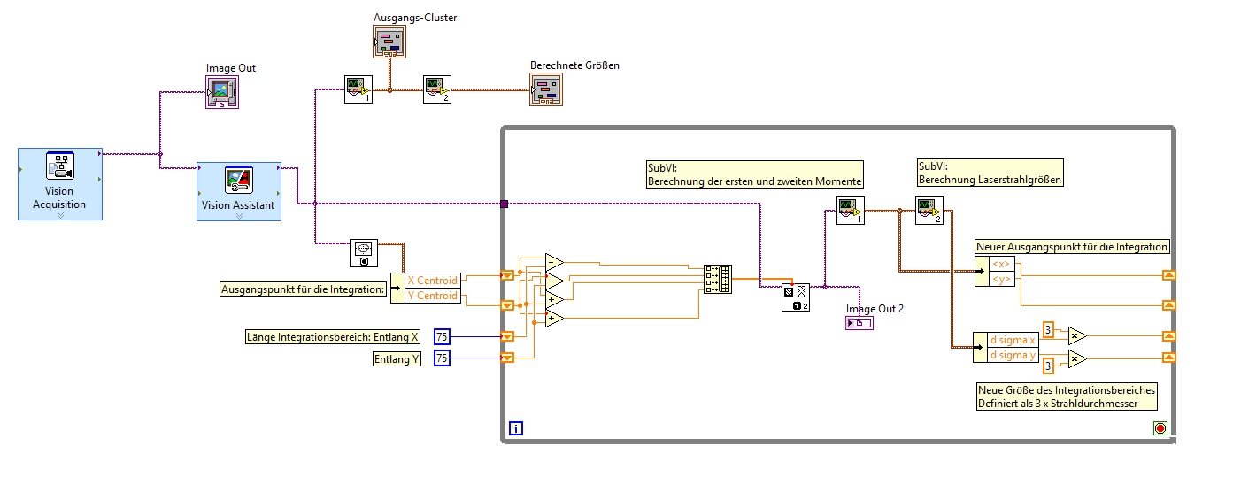Click the red loop stop condition terminal
This screenshot has width=1233, height=493.
click(1160, 428)
